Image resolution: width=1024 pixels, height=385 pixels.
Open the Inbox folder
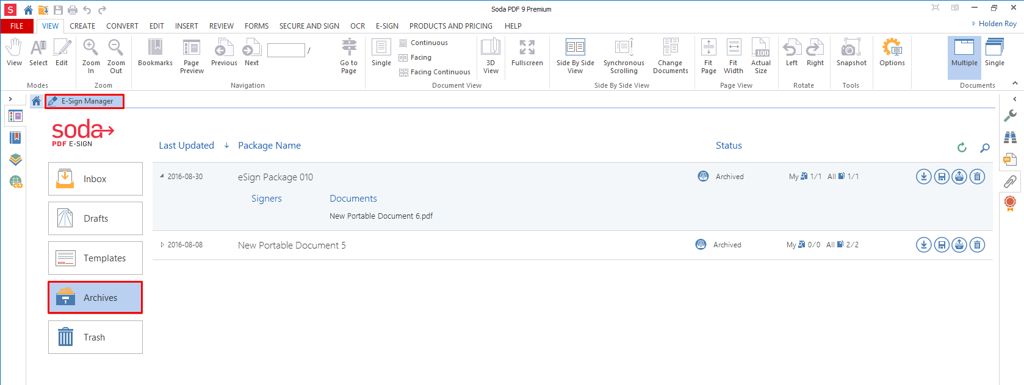95,178
